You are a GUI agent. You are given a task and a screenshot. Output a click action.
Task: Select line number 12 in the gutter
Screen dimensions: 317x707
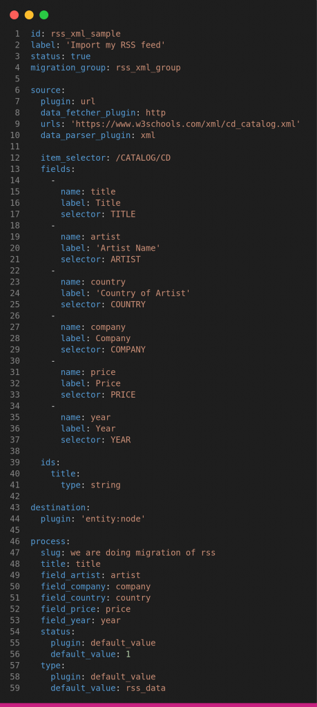pos(17,158)
